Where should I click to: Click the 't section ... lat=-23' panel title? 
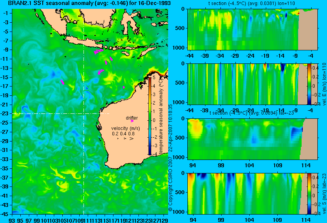click(x=252, y=113)
